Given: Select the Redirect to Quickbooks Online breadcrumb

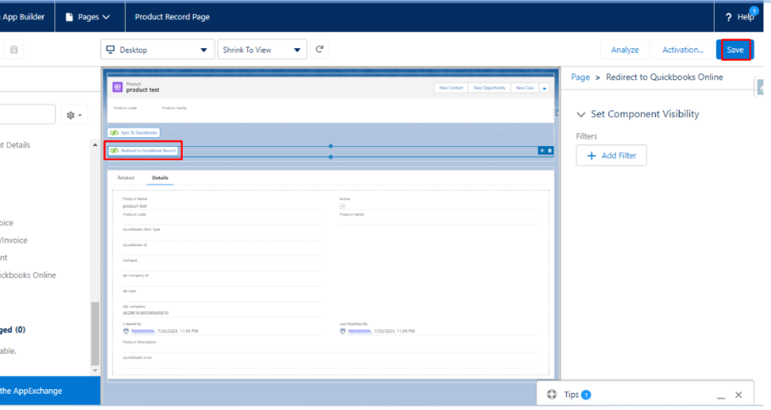Looking at the screenshot, I should [664, 77].
